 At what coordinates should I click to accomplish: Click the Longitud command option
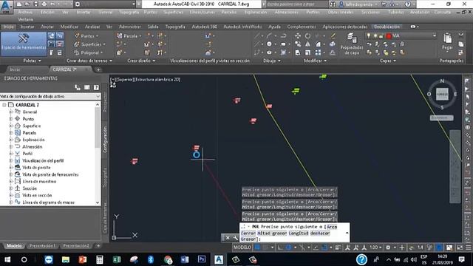pos(299,233)
